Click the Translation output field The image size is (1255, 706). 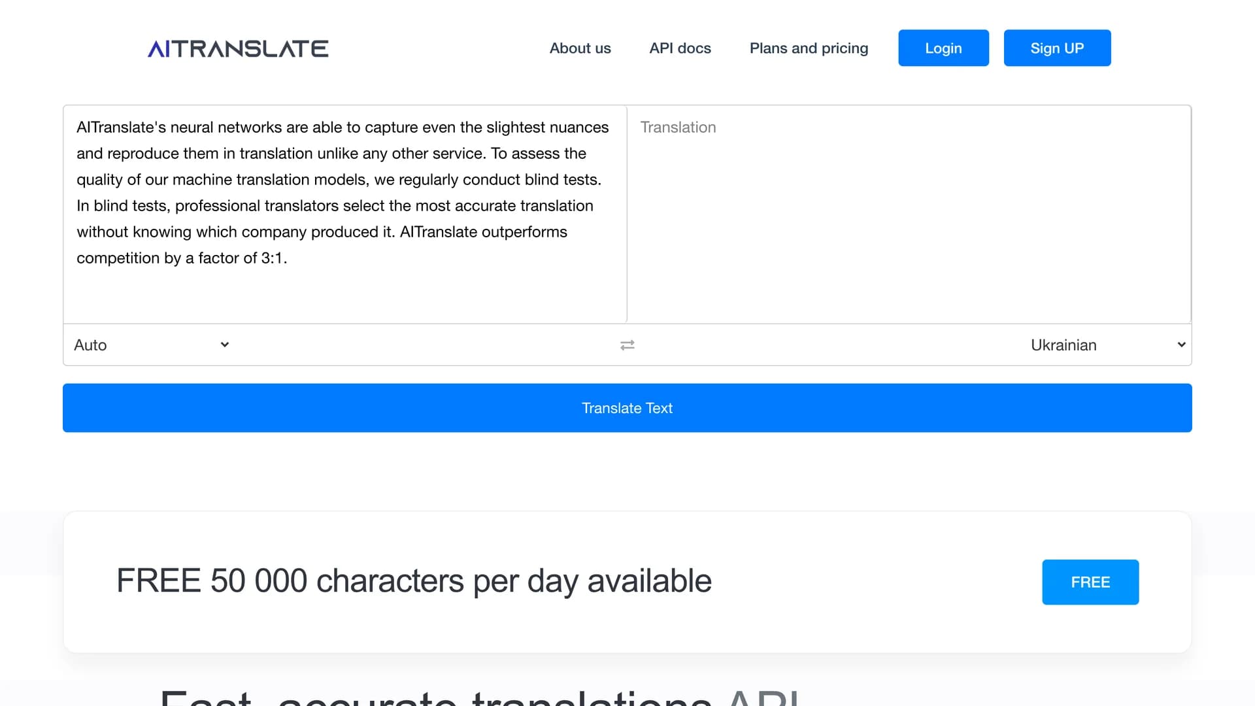(909, 214)
